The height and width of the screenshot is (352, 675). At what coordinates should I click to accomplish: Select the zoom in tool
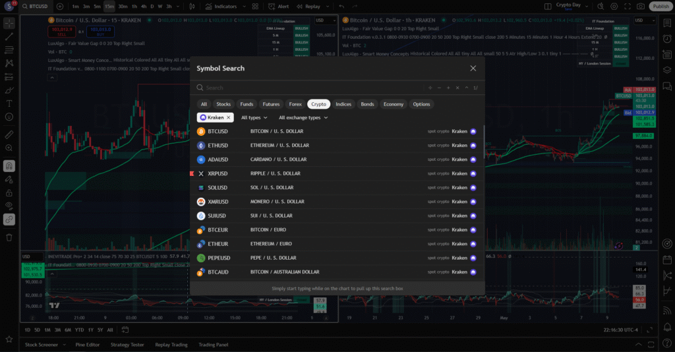click(9, 148)
